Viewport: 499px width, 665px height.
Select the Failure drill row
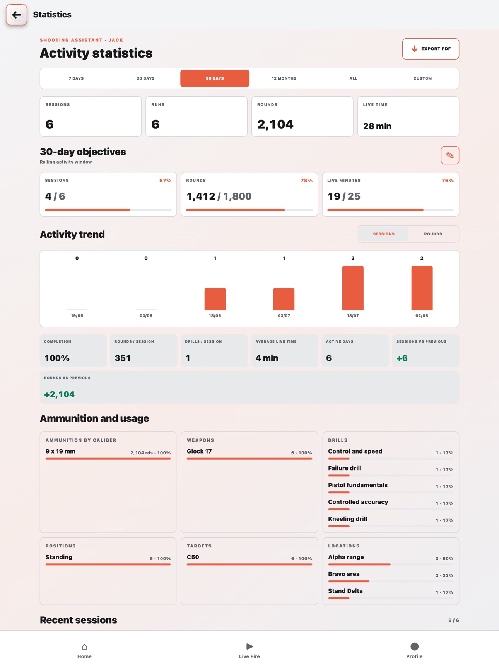391,470
